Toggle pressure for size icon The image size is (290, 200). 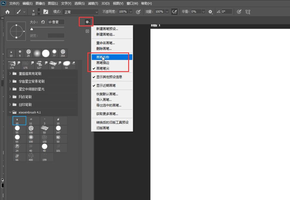[x=239, y=12]
